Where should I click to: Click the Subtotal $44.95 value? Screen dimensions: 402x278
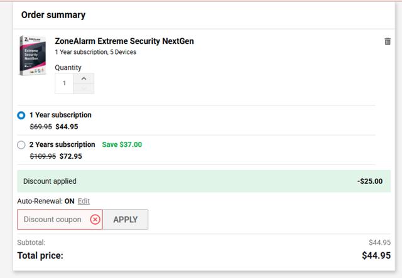[379, 242]
